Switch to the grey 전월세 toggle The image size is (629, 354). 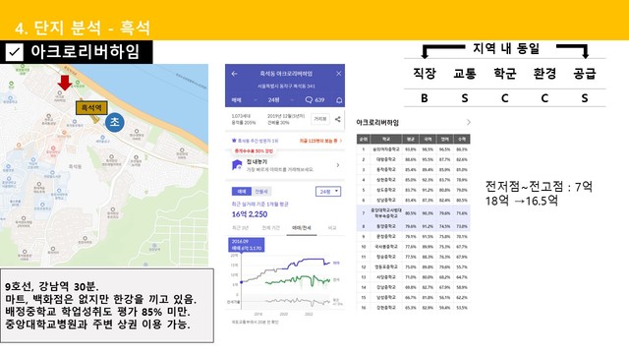point(261,192)
